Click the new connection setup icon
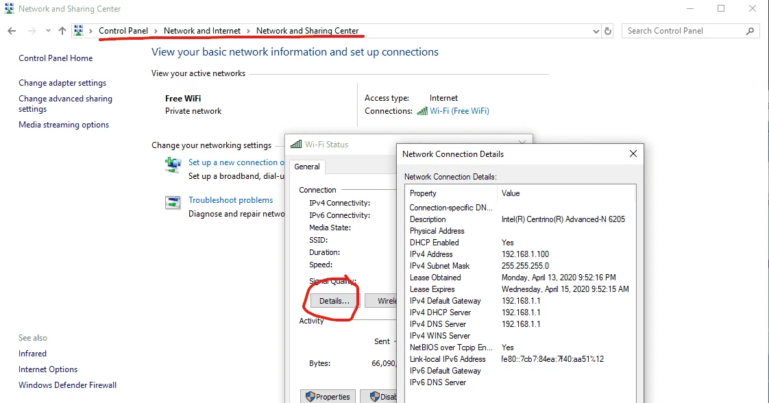Viewport: 769px width, 403px height. [x=173, y=164]
